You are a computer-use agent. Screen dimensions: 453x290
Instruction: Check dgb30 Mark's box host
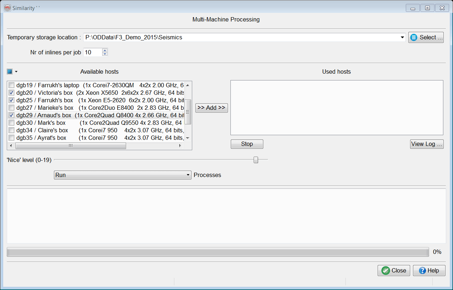pyautogui.click(x=11, y=123)
